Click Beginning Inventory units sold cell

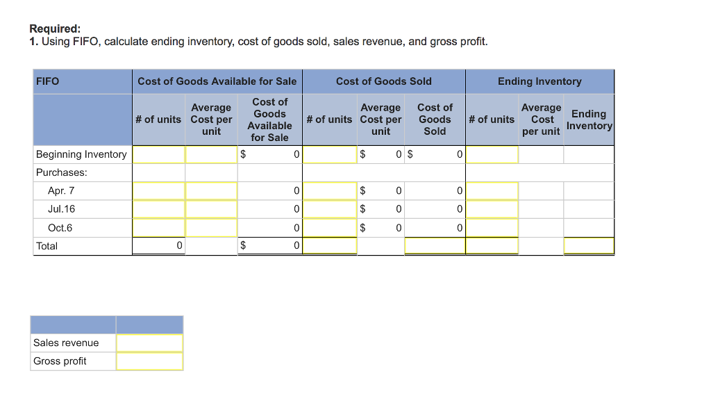pos(330,154)
